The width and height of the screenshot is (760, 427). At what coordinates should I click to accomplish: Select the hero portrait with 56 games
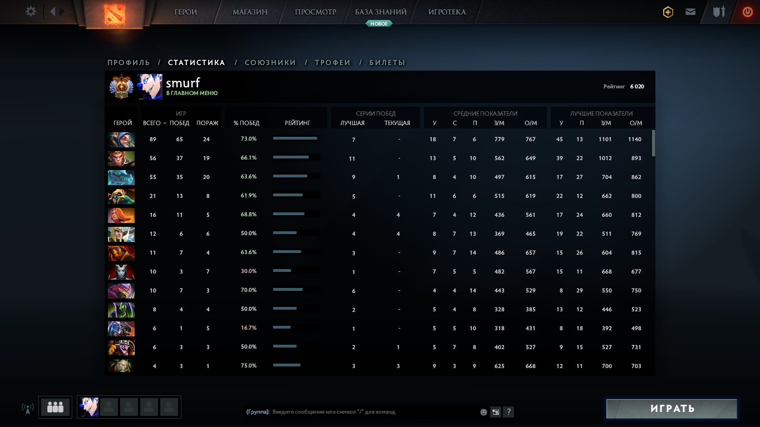(121, 158)
